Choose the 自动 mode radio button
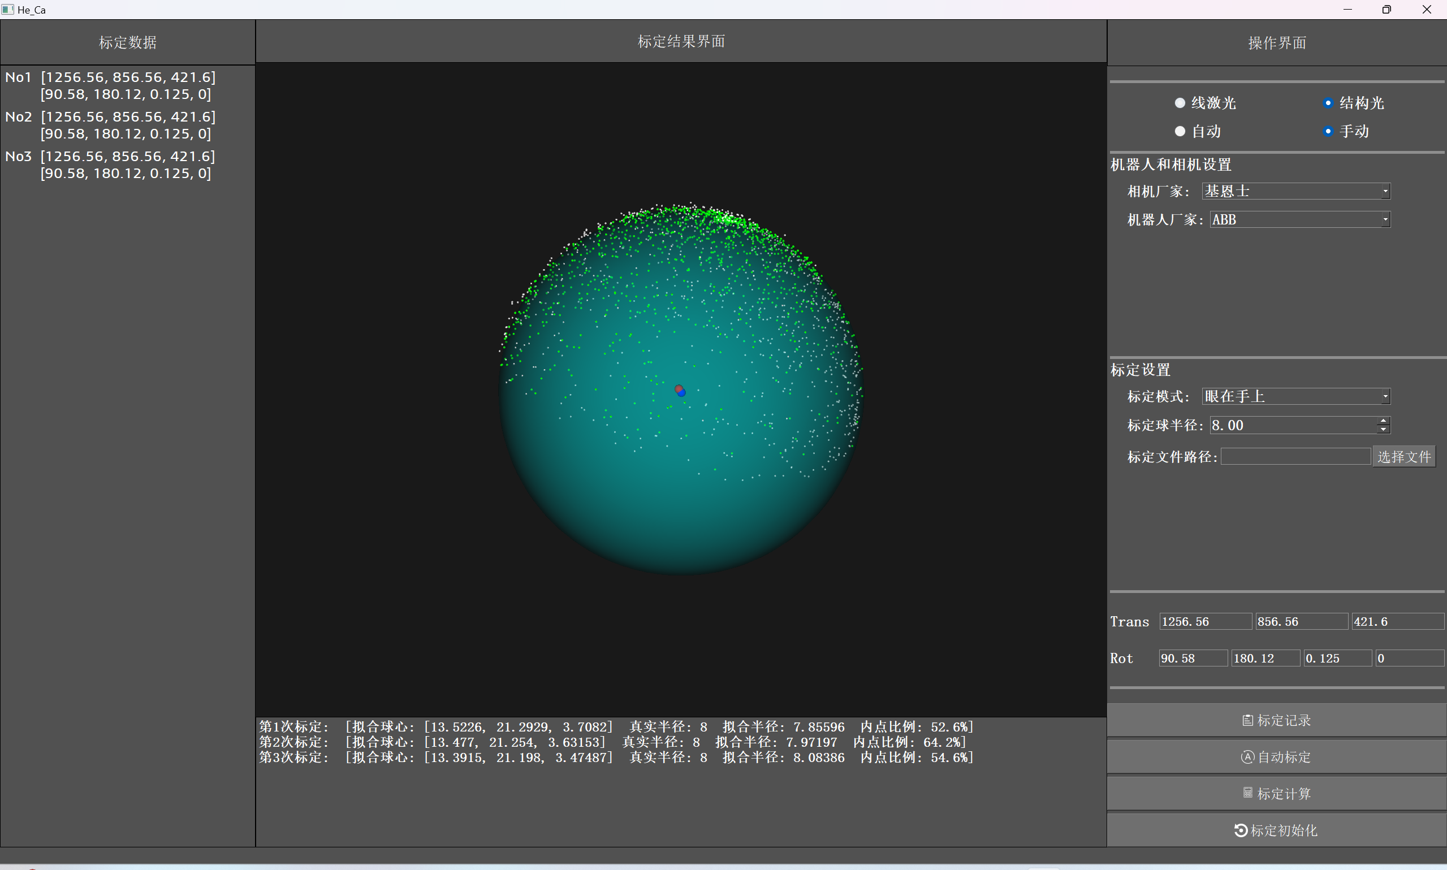 1180,131
